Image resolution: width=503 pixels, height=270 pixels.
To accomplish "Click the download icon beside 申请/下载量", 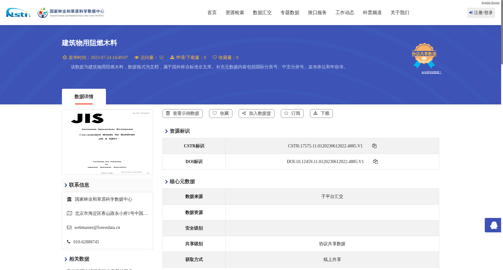I will (172, 57).
